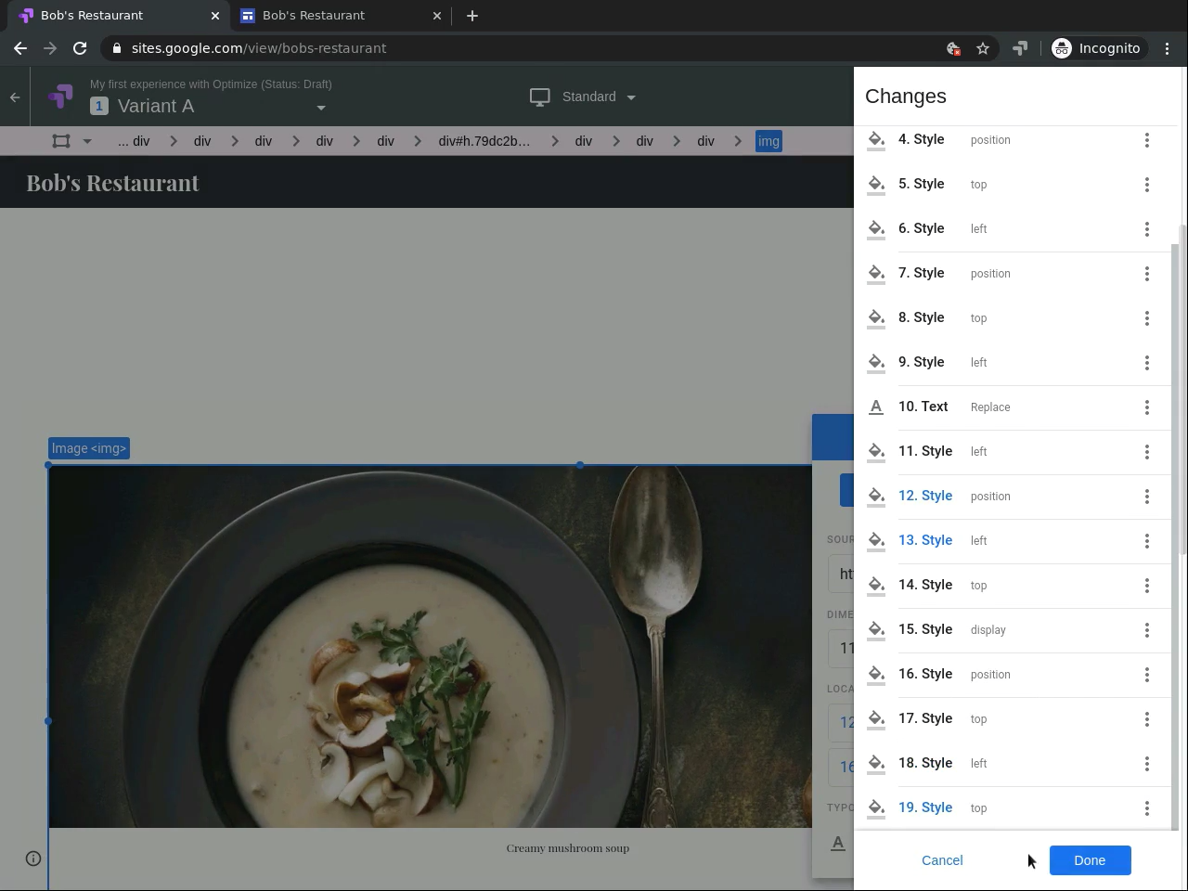Click the address bar URL
The image size is (1188, 891).
click(259, 48)
